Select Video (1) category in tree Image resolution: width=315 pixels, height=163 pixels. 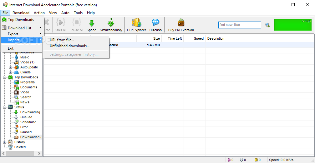point(27,62)
